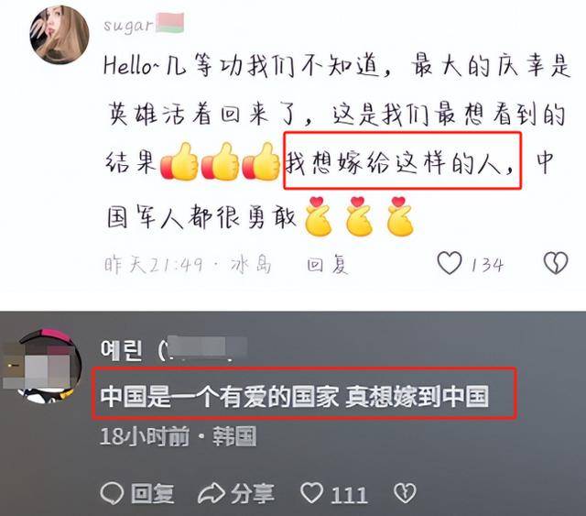Click the share arrow icon
The width and height of the screenshot is (586, 516).
pyautogui.click(x=212, y=493)
